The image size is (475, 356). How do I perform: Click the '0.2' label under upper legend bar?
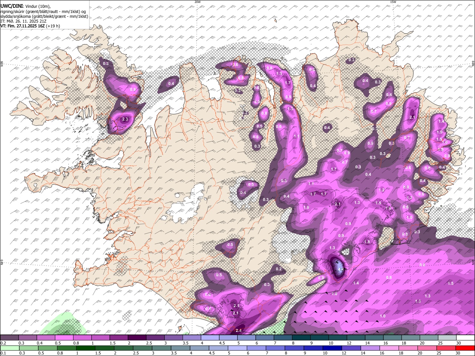click(x=3, y=343)
